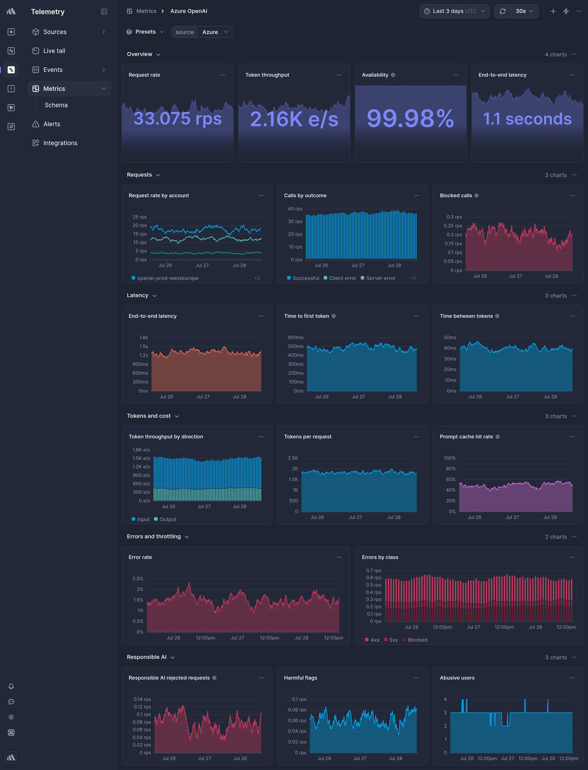Open the Presets dropdown
Image resolution: width=588 pixels, height=770 pixels.
click(x=145, y=32)
